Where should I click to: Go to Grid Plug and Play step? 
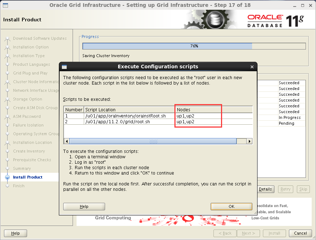(30, 73)
